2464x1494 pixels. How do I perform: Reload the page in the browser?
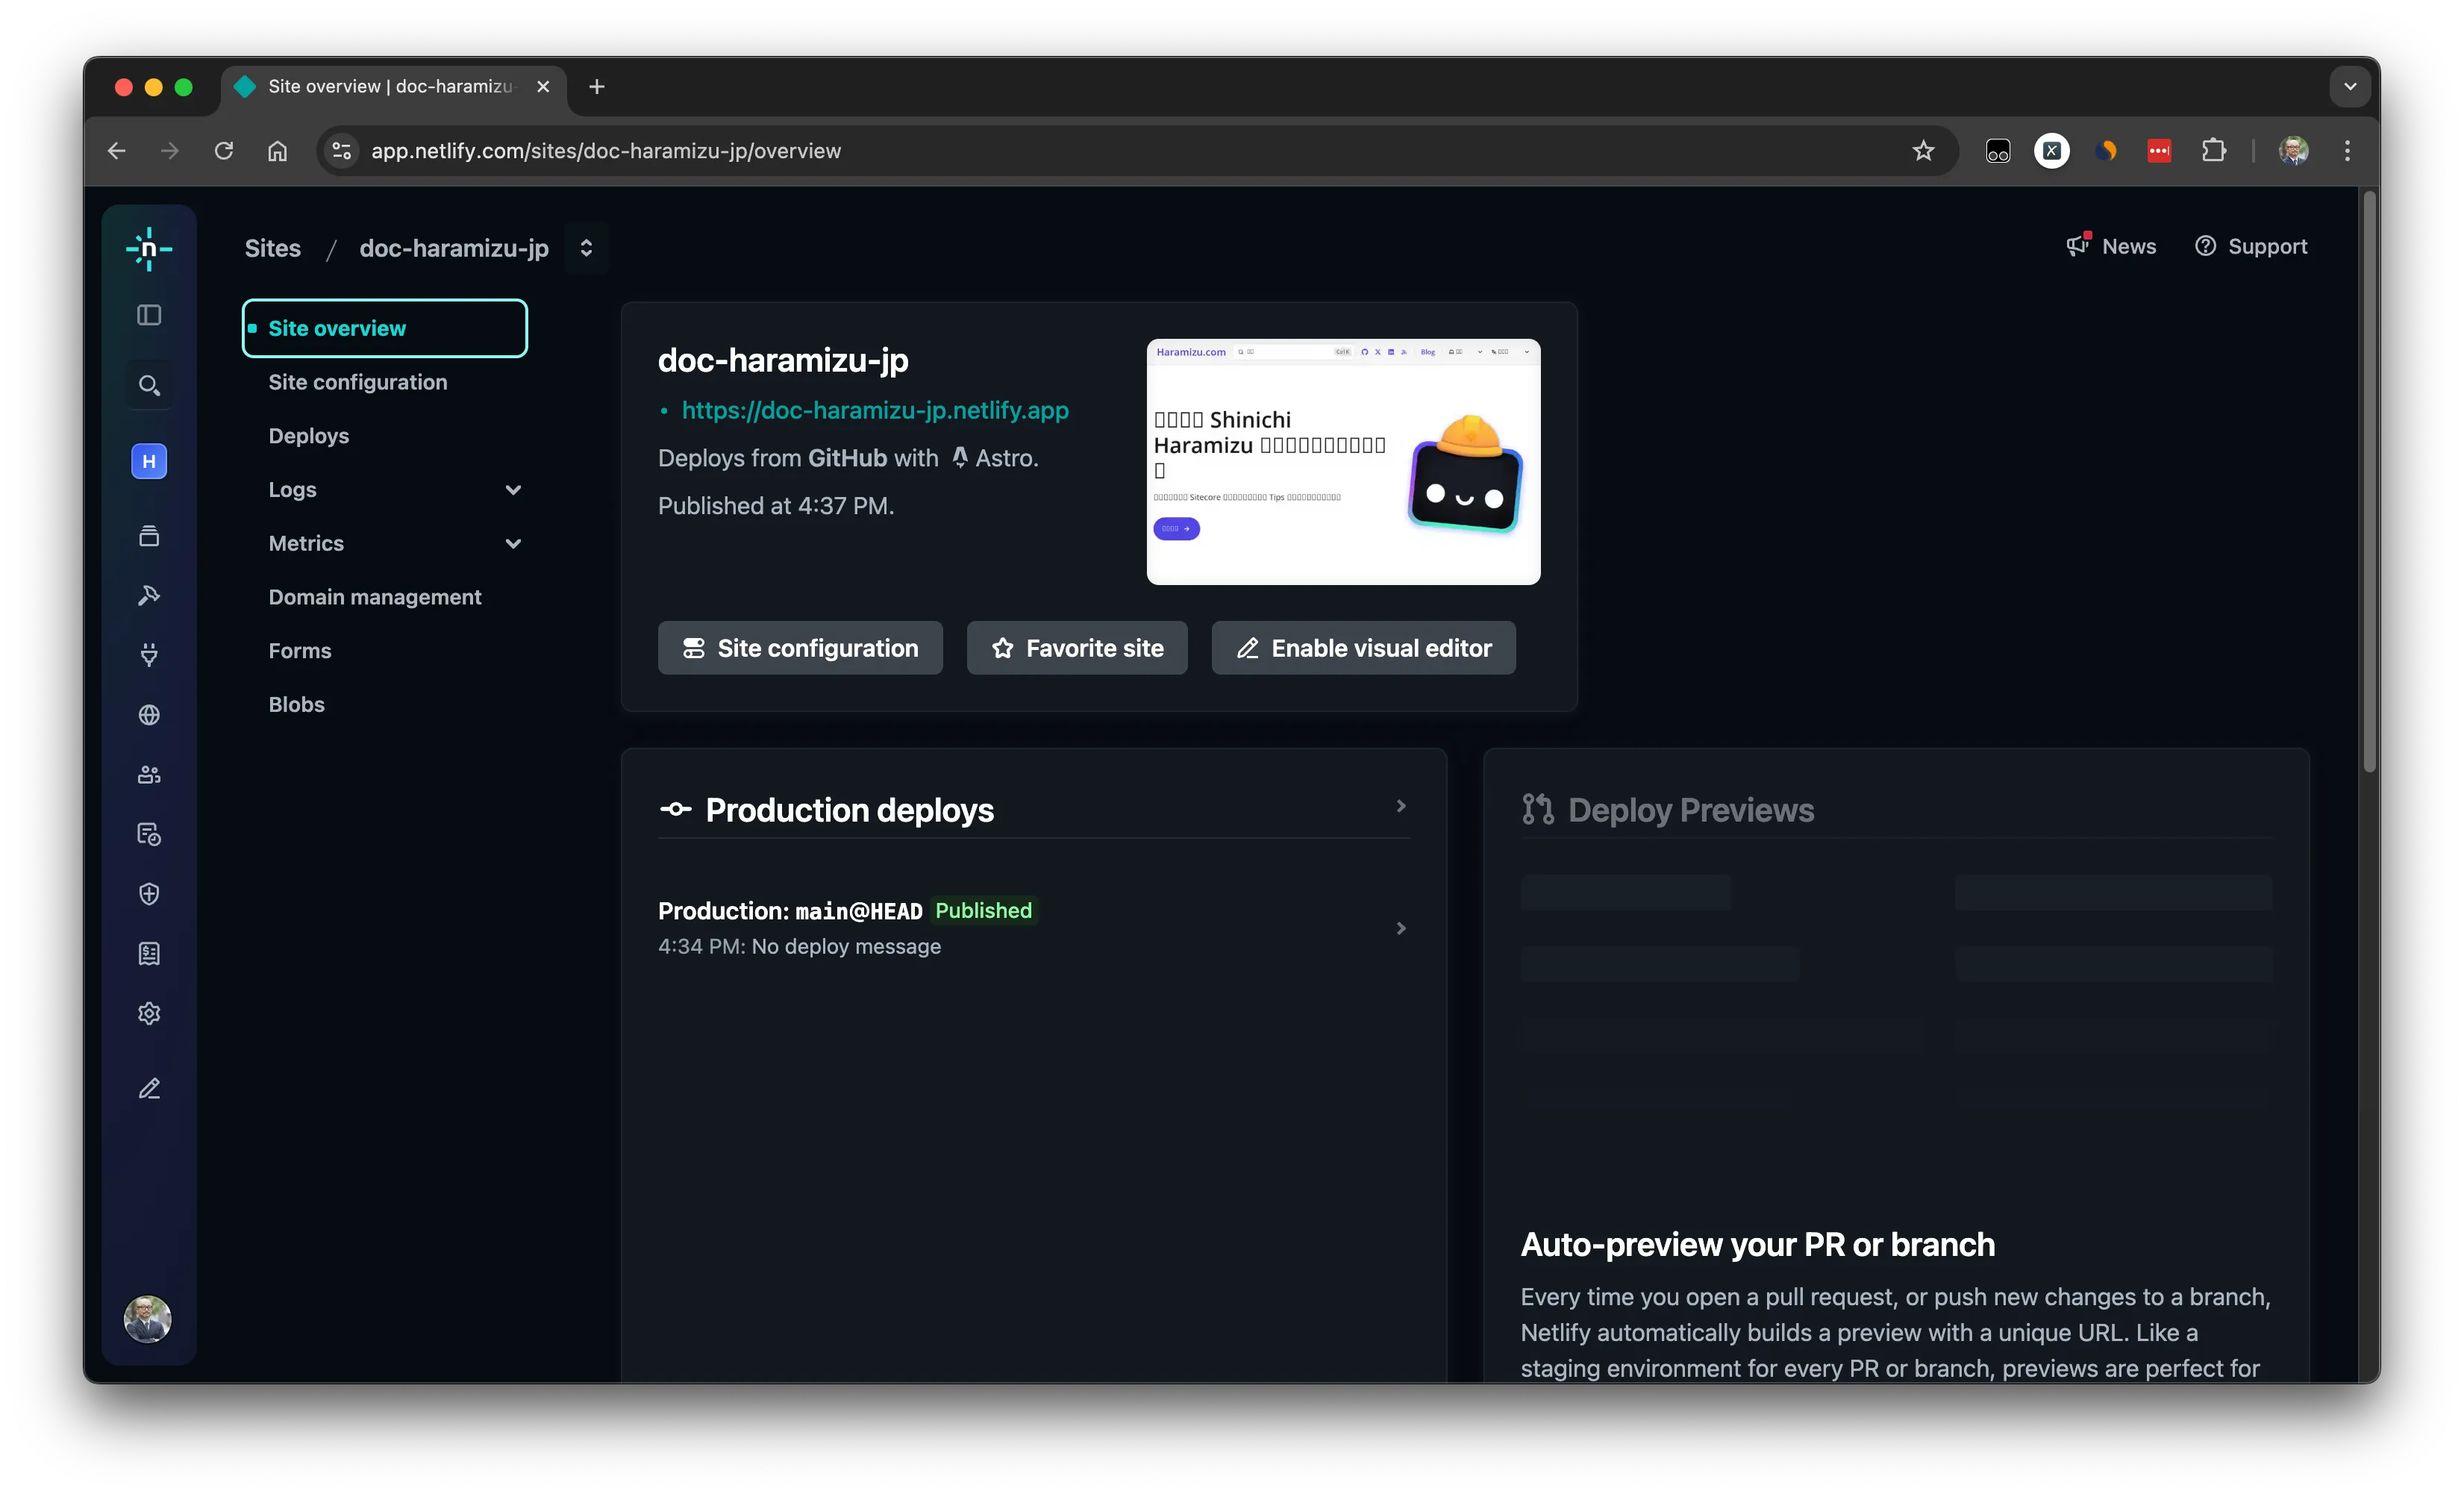(224, 151)
